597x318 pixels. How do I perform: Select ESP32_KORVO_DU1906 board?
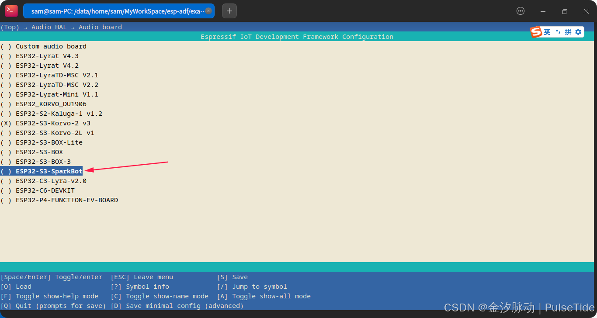(x=43, y=104)
